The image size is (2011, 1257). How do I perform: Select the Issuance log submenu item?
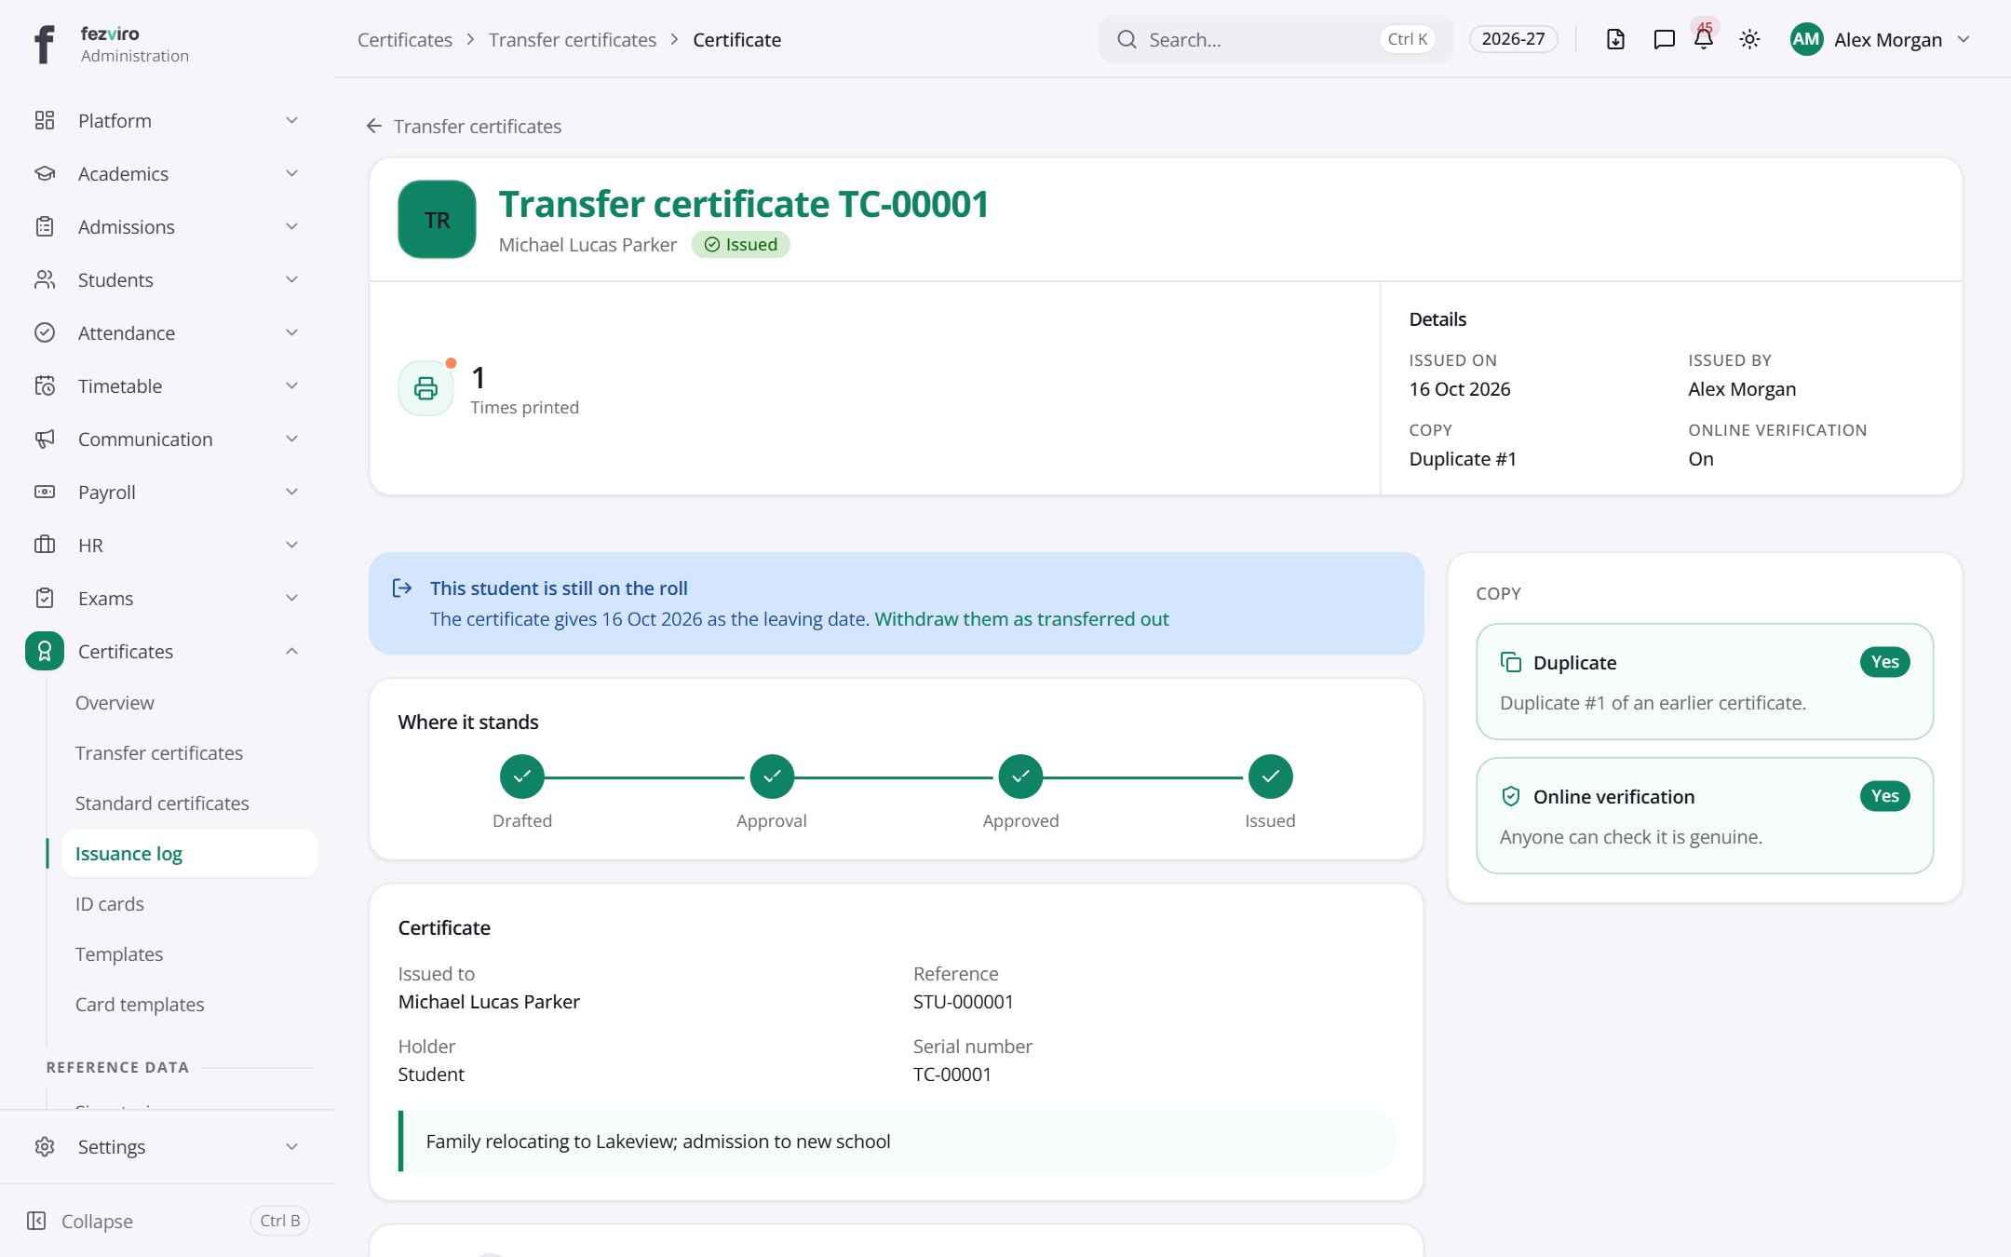(189, 854)
